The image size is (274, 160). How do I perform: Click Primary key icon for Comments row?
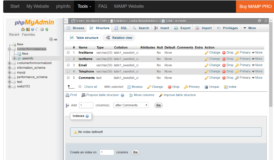click(237, 78)
